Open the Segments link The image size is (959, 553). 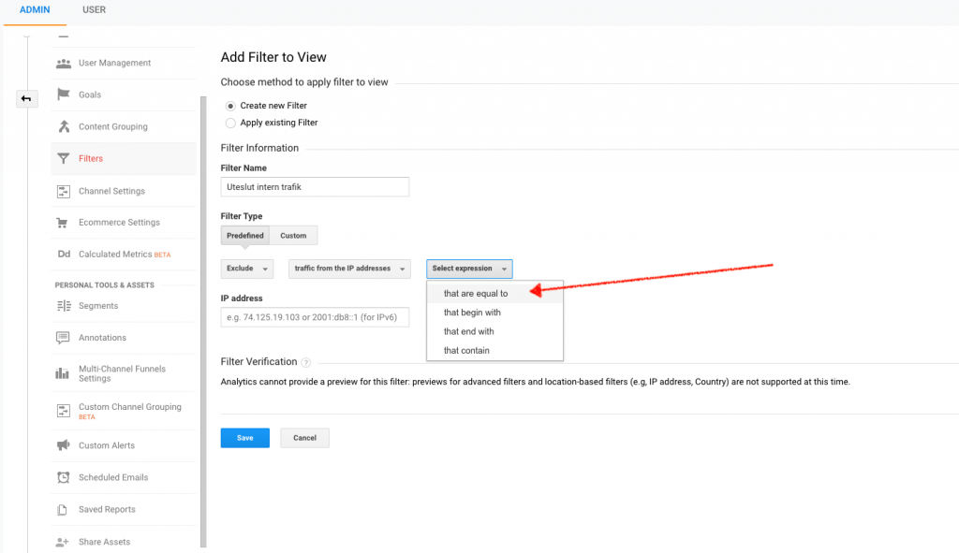pyautogui.click(x=98, y=306)
